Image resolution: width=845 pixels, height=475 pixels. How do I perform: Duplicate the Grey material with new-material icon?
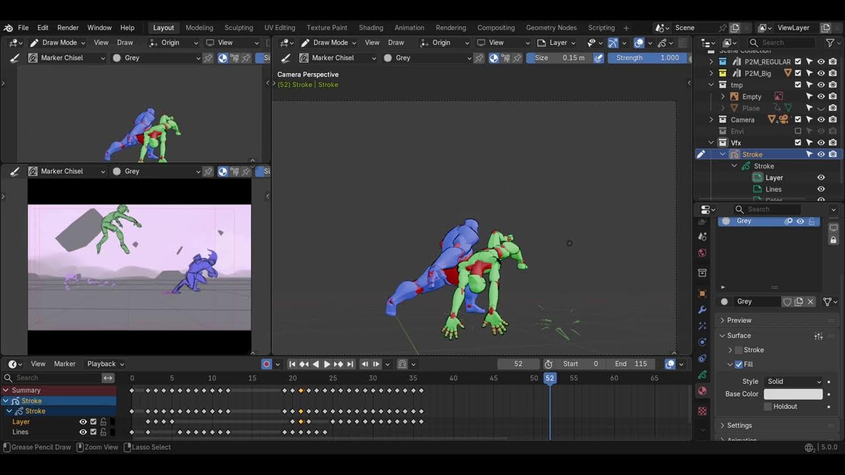pos(799,301)
